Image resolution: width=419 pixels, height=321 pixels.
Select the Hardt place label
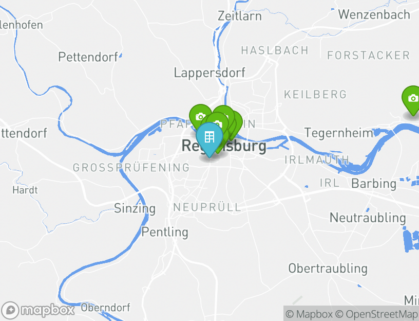pos(25,190)
